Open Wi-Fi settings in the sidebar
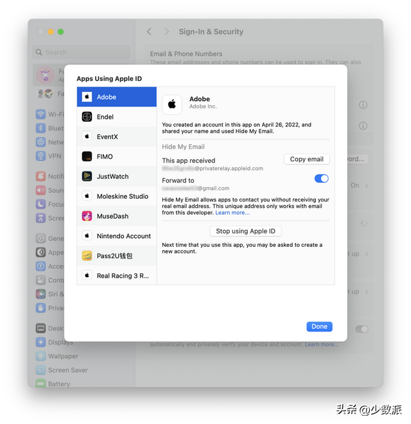411x424 pixels. [x=50, y=114]
